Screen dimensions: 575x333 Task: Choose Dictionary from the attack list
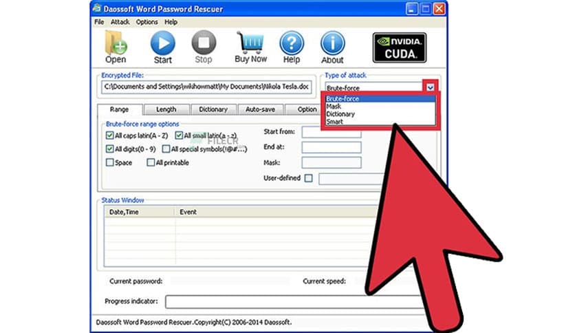[380, 114]
